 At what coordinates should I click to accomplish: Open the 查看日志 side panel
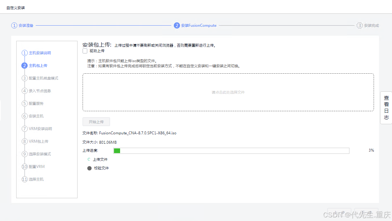coord(386,108)
